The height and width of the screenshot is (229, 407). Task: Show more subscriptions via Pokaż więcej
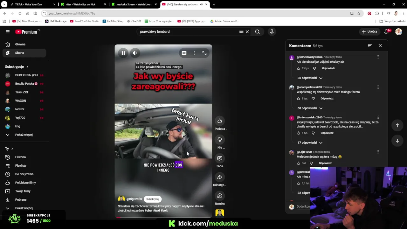click(24, 135)
